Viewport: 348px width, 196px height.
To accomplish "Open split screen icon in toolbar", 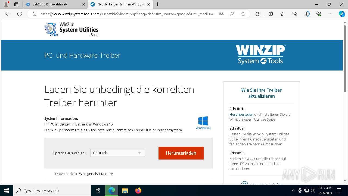I will (x=271, y=14).
